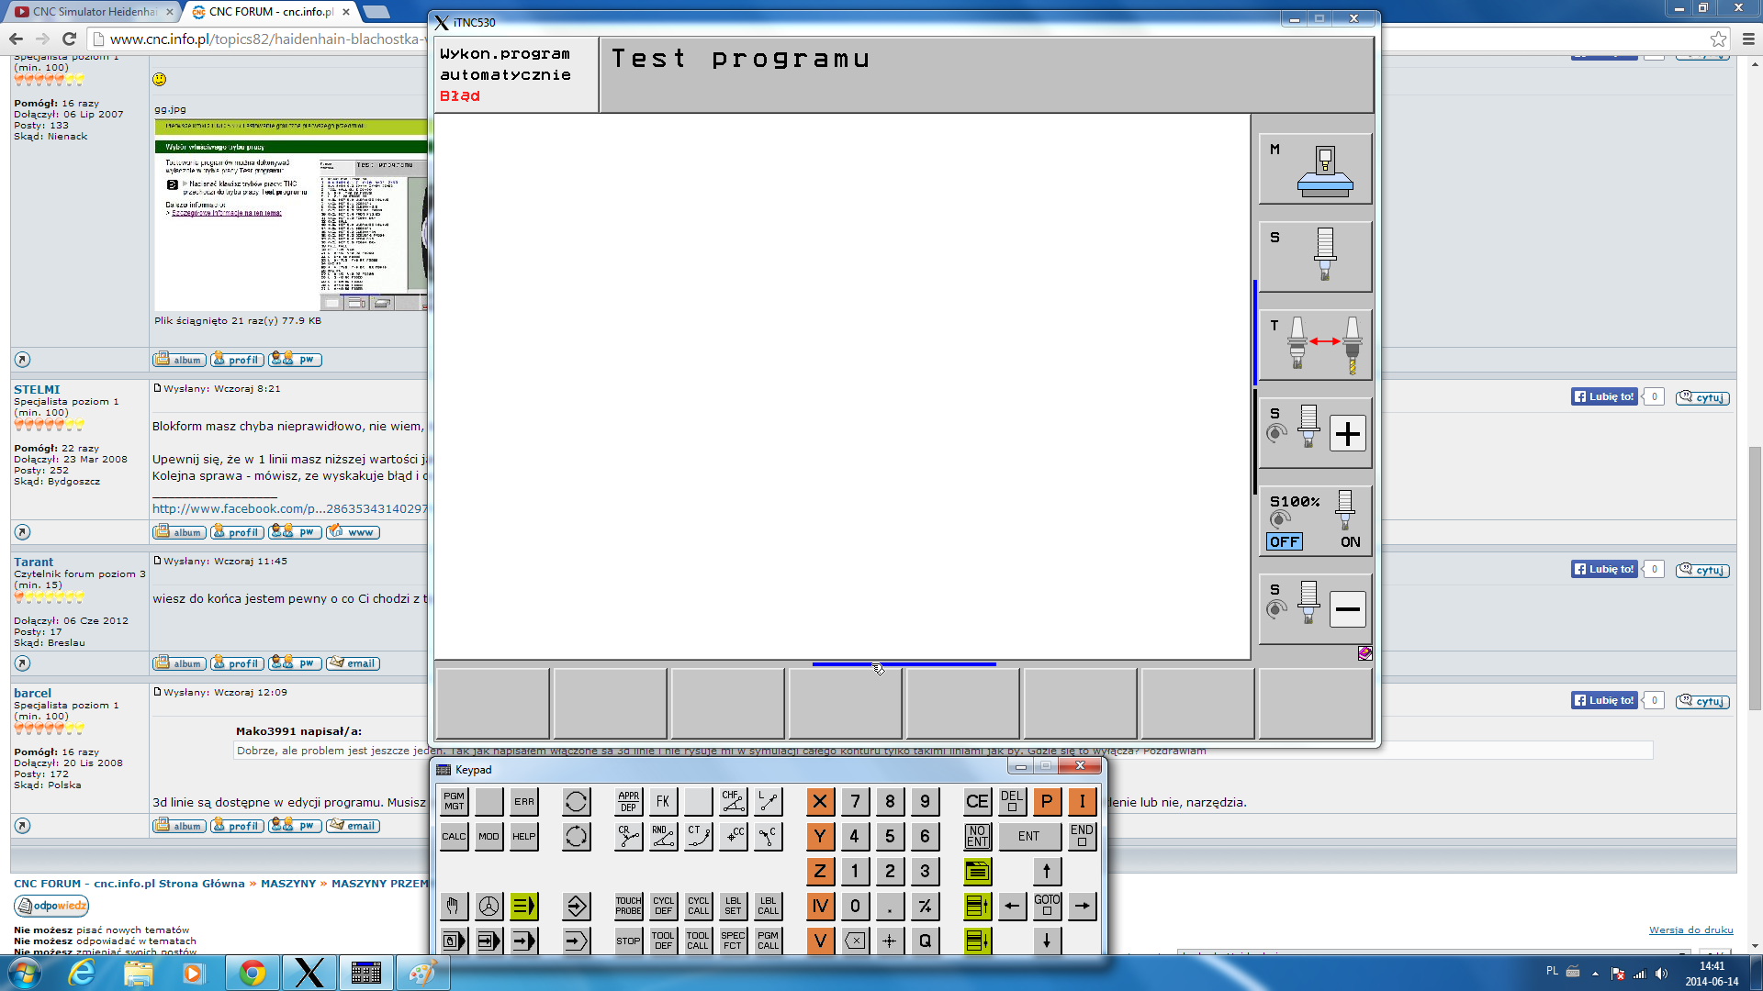This screenshot has width=1763, height=991.
Task: Select the C circular path key
Action: pos(768,836)
